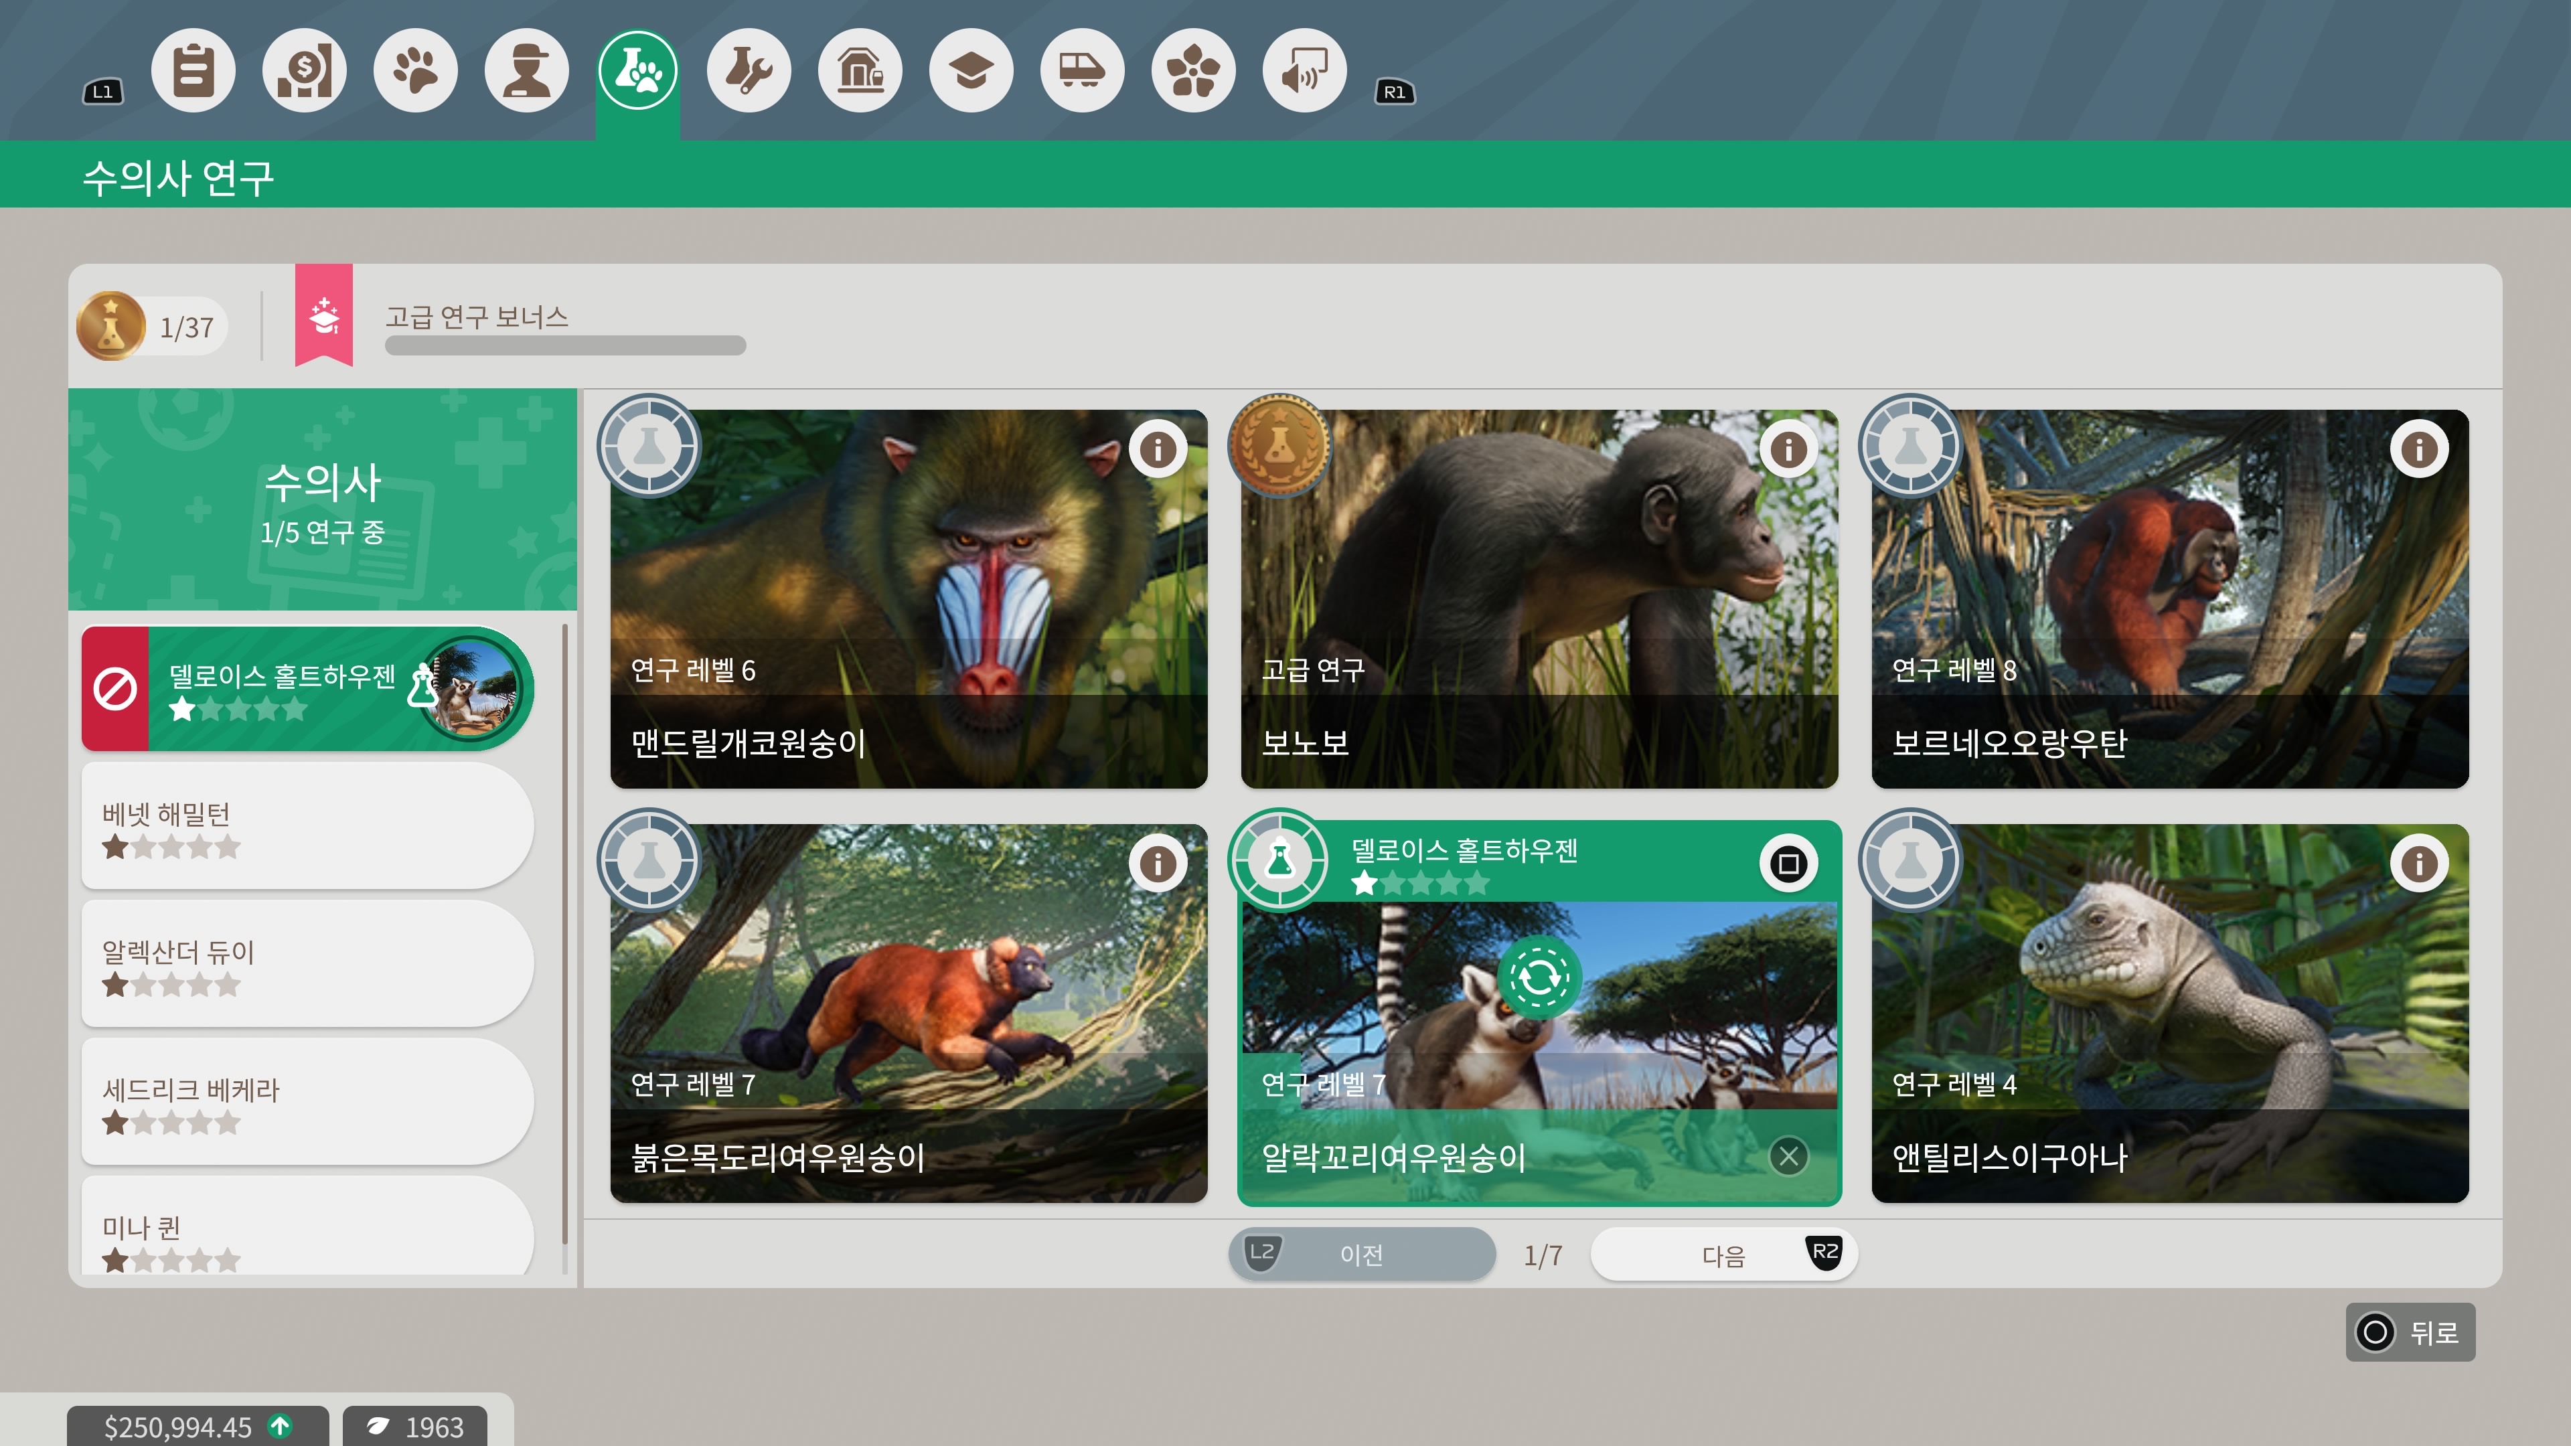Click the research flask badge on 붉은목도리여우원숭이
Viewport: 2571px width, 1446px height.
tap(649, 860)
